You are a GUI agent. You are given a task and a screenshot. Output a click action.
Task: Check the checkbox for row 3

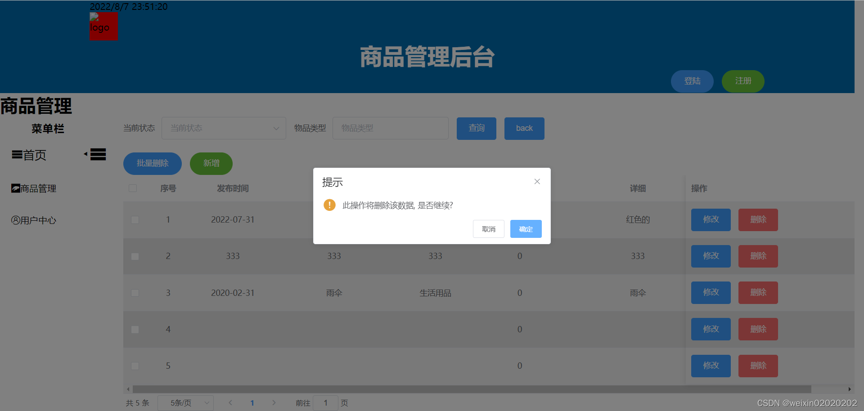click(x=135, y=293)
